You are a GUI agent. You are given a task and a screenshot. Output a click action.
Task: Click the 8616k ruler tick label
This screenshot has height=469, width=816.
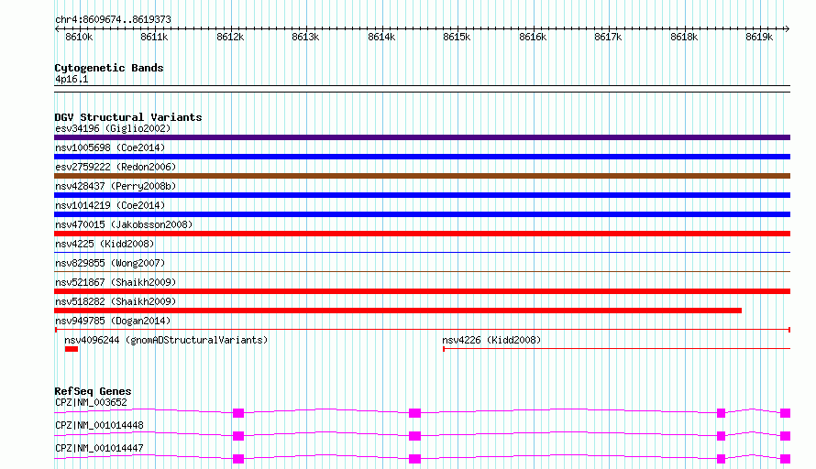click(x=533, y=37)
